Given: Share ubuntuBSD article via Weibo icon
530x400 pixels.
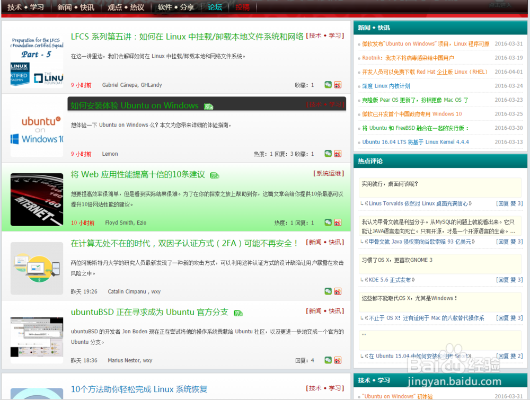Looking at the screenshot, I should 338,360.
